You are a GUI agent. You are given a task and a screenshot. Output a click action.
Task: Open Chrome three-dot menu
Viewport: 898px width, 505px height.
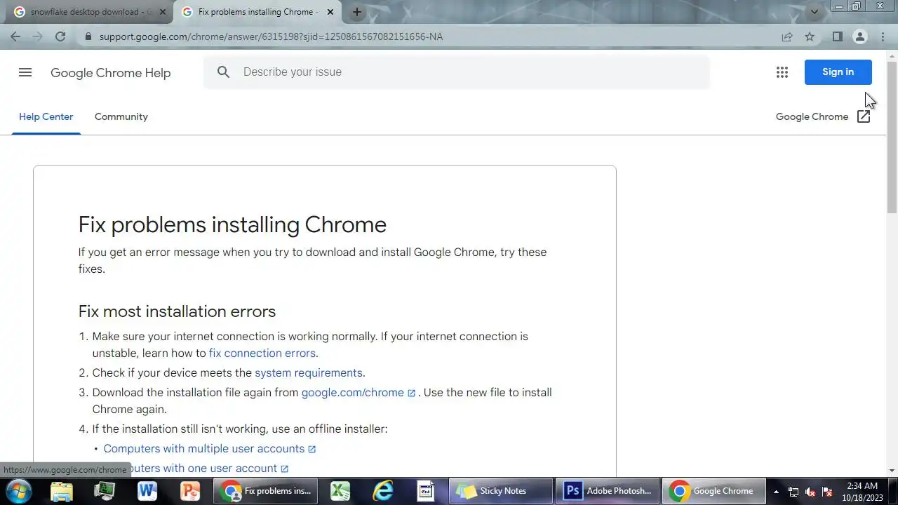click(x=882, y=36)
